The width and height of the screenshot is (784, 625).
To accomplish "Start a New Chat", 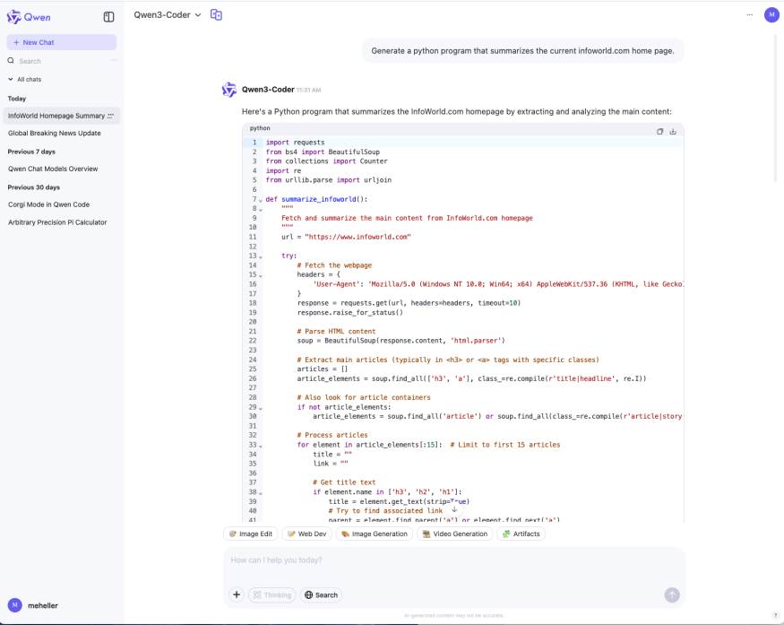I will click(x=61, y=42).
